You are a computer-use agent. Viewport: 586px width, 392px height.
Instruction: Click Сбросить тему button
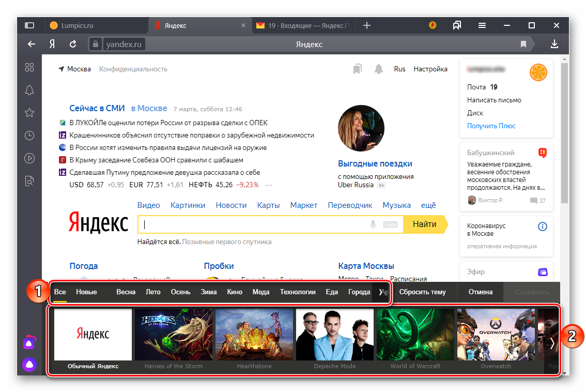pyautogui.click(x=422, y=292)
